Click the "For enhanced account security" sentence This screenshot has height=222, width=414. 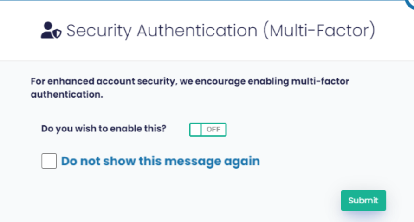click(x=190, y=81)
